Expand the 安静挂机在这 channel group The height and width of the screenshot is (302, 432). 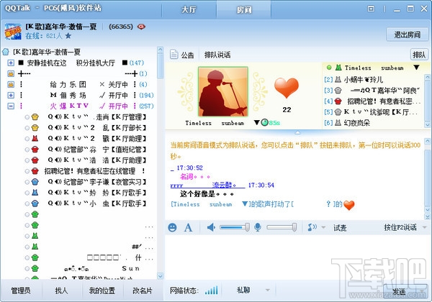[x=11, y=63]
